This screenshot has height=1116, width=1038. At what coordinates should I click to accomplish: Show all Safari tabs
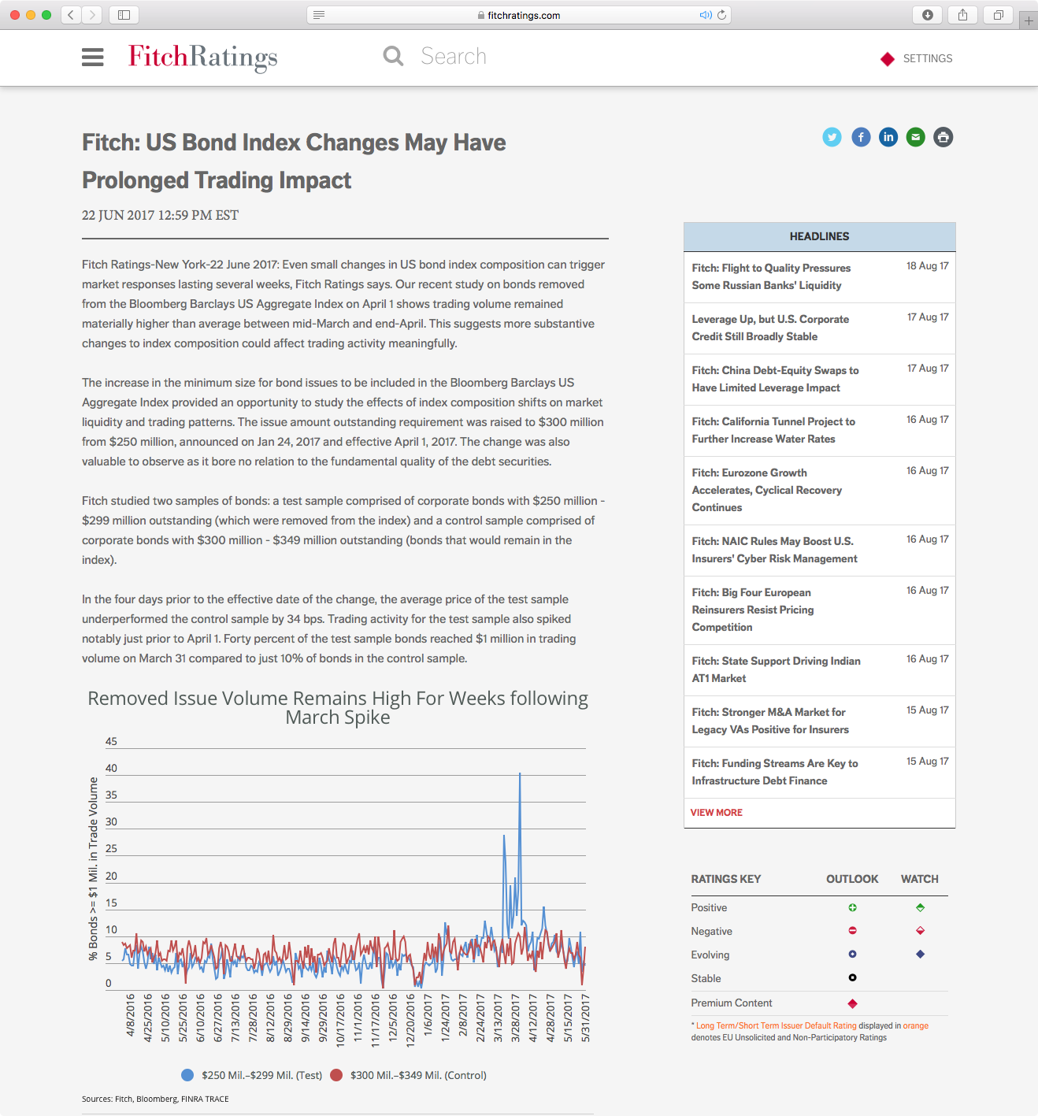[998, 15]
